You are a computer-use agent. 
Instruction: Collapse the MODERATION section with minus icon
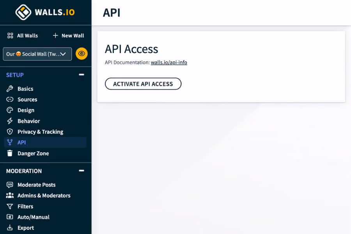click(x=82, y=171)
